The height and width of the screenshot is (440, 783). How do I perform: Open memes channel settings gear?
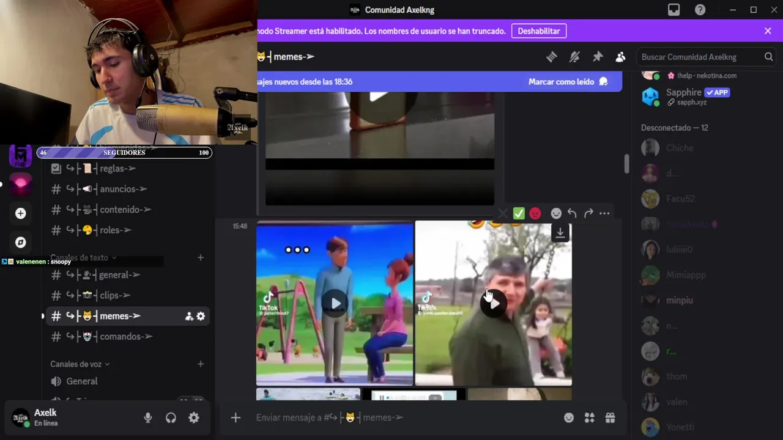point(201,316)
